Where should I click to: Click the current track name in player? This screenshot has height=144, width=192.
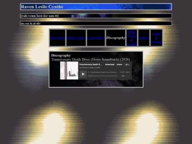coord(103,72)
